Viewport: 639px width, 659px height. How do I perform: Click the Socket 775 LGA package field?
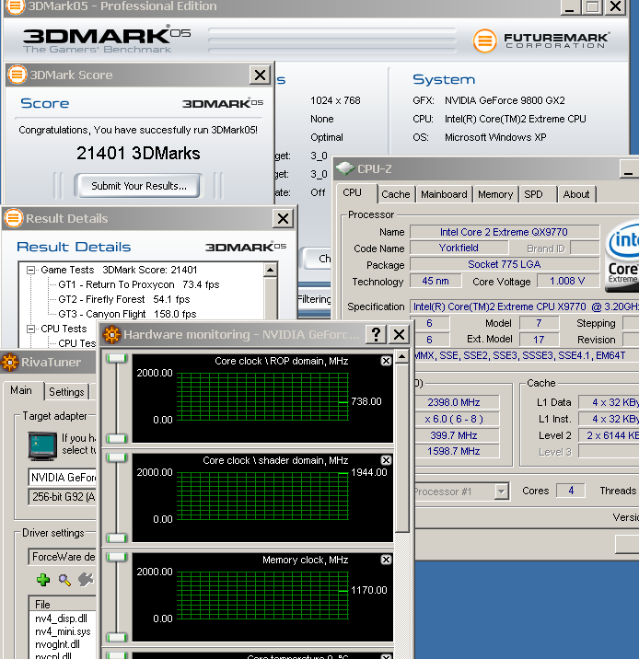[x=504, y=264]
